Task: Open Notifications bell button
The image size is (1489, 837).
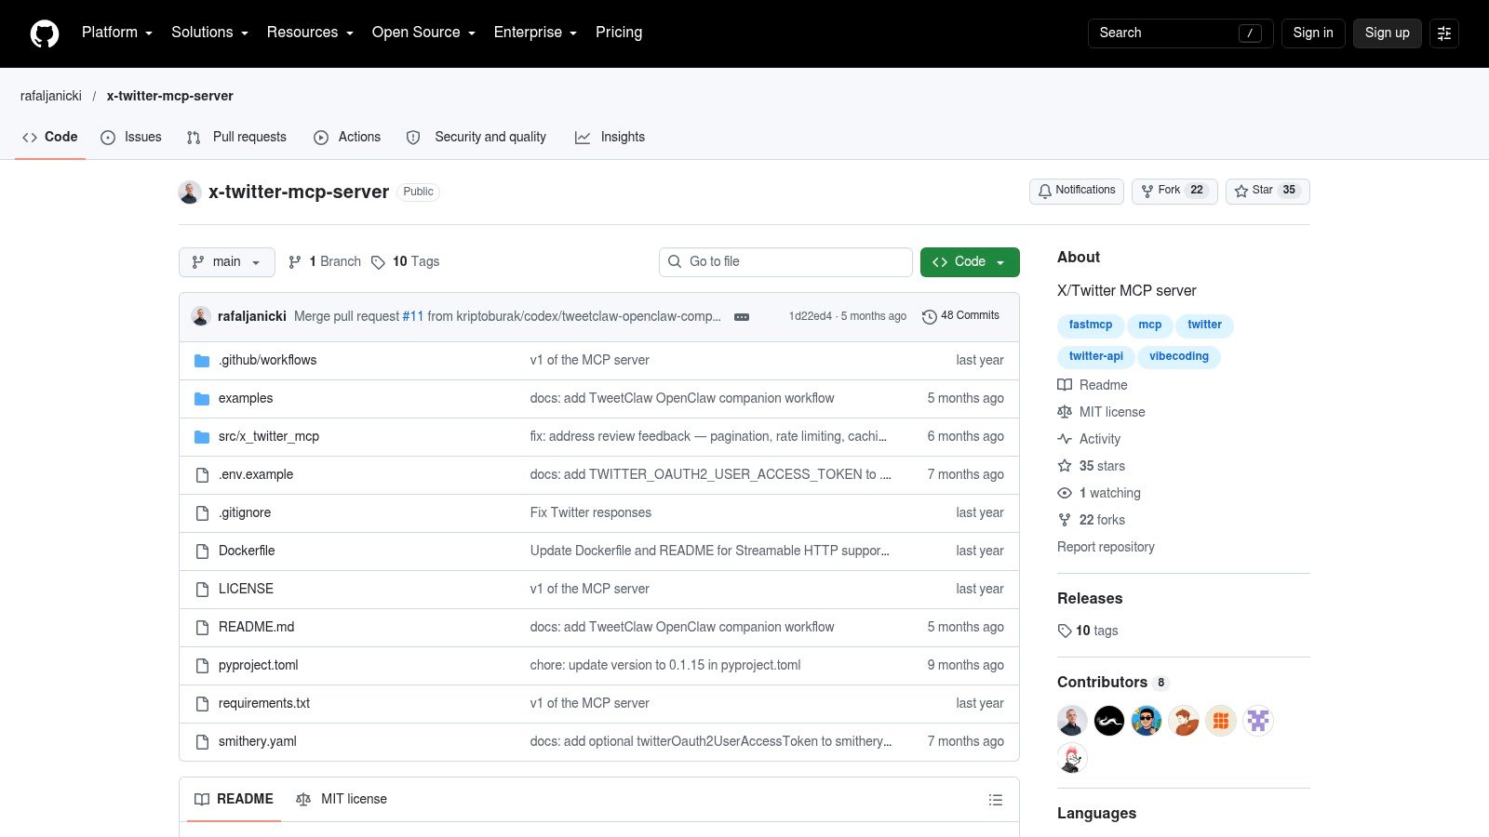Action: coord(1077,191)
